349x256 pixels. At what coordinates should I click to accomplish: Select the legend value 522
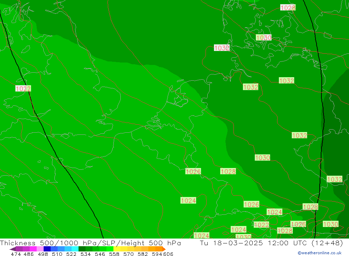pos(71,254)
